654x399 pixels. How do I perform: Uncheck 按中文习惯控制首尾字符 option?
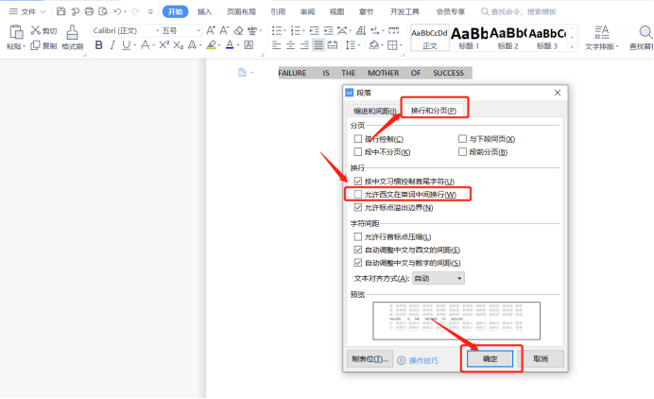[x=358, y=182]
